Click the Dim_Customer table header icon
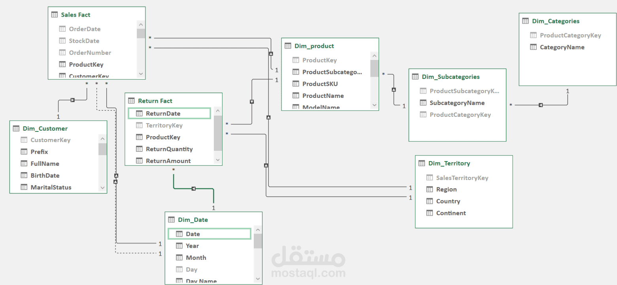 (16, 128)
